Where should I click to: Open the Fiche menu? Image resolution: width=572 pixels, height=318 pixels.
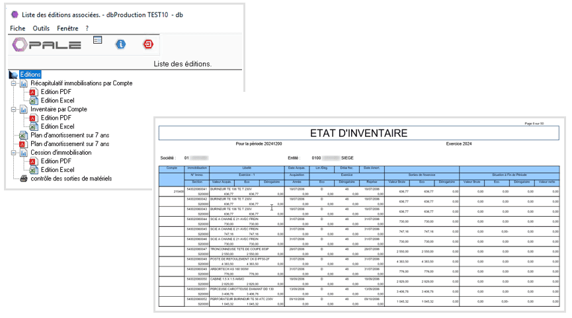pos(18,28)
